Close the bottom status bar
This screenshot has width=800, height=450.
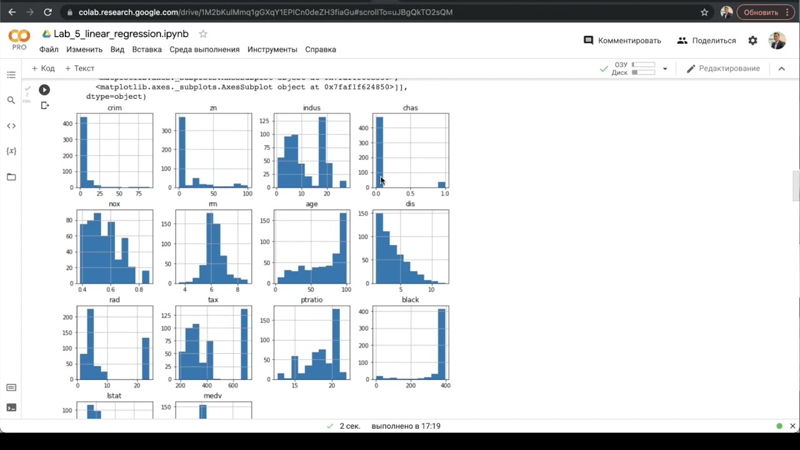(792, 426)
